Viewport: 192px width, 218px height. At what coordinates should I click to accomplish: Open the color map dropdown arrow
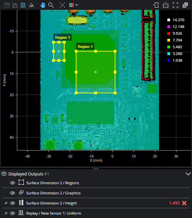pyautogui.click(x=77, y=5)
